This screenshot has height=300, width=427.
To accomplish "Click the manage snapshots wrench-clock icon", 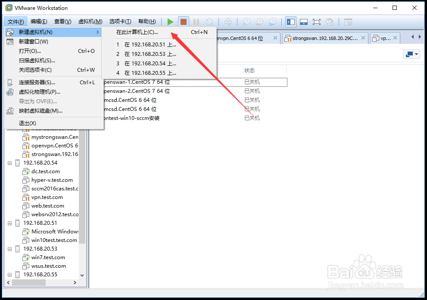I will pos(273,22).
